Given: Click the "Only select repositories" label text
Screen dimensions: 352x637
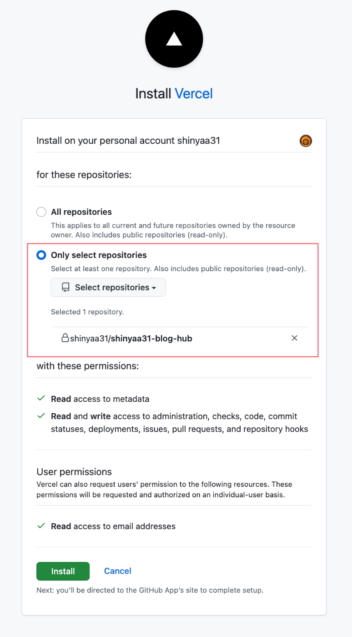Looking at the screenshot, I should (x=99, y=255).
